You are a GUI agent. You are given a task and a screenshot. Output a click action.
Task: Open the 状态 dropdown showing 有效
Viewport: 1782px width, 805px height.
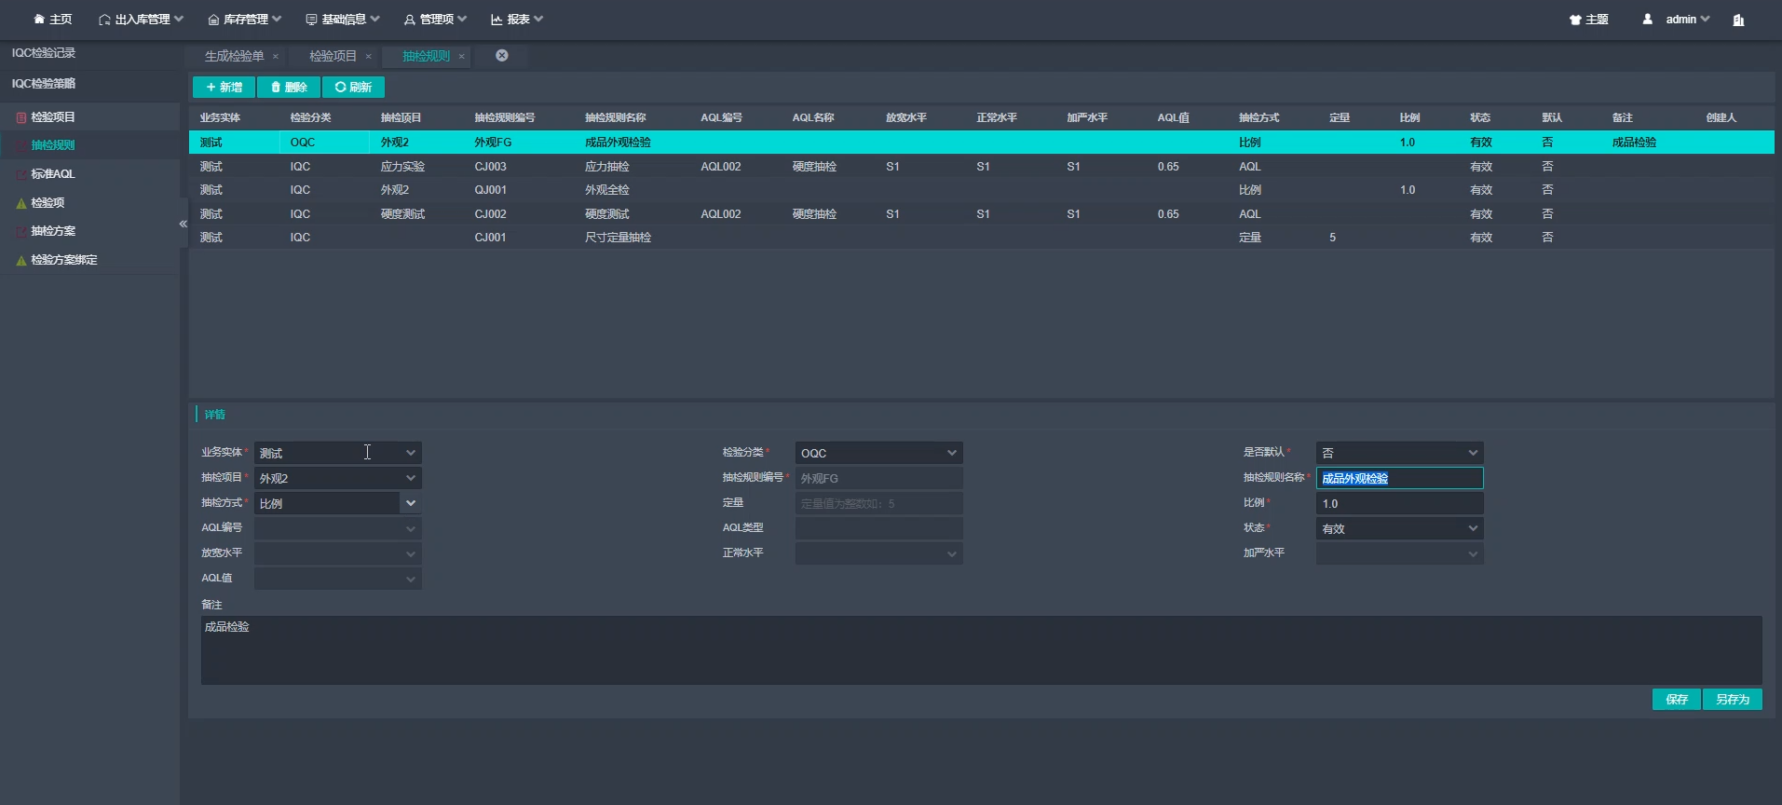(1400, 528)
